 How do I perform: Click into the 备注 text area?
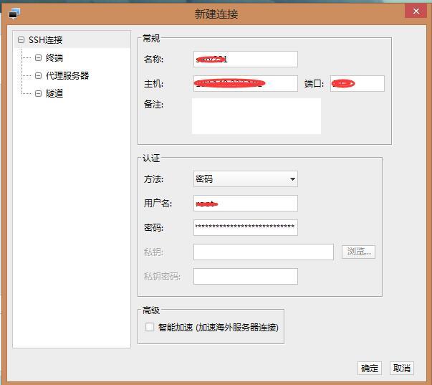256,116
